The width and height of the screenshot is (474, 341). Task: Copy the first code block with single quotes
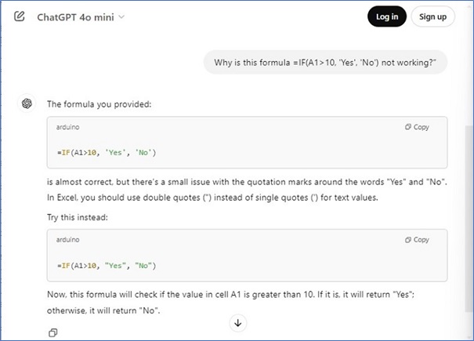click(x=417, y=127)
